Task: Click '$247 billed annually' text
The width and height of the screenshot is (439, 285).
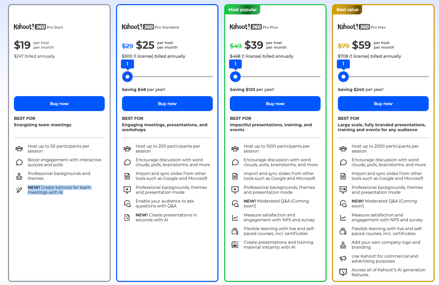Action: (x=34, y=56)
